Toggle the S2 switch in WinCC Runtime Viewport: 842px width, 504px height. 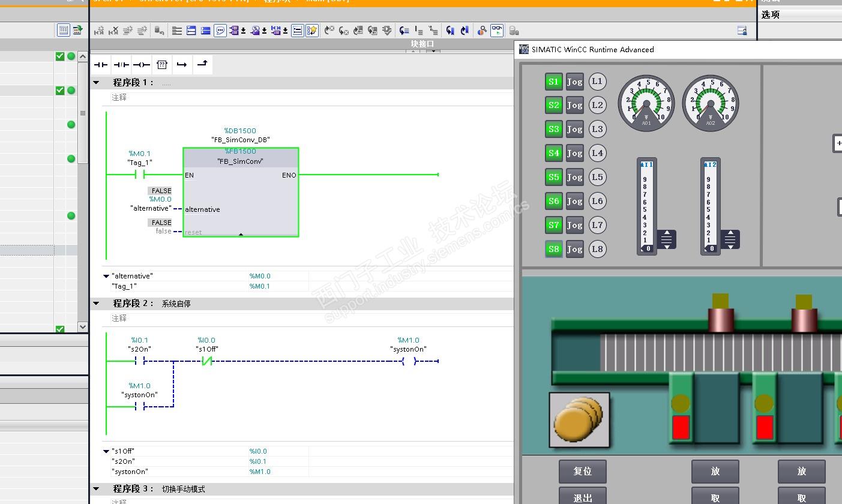coord(554,106)
